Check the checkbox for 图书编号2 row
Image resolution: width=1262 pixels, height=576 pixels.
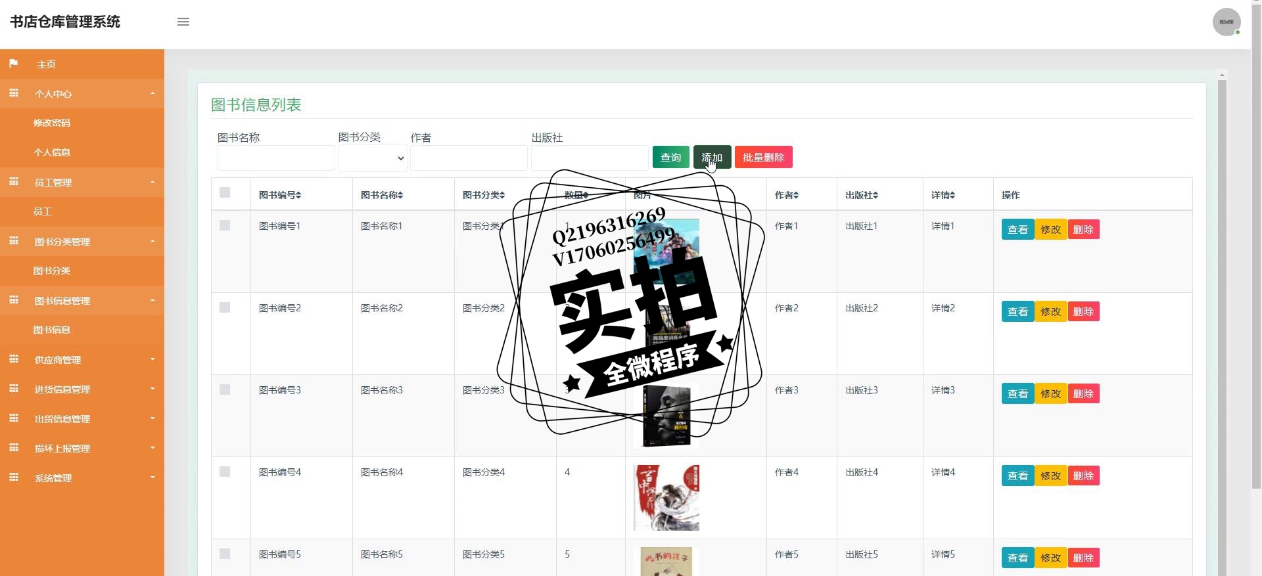point(225,307)
